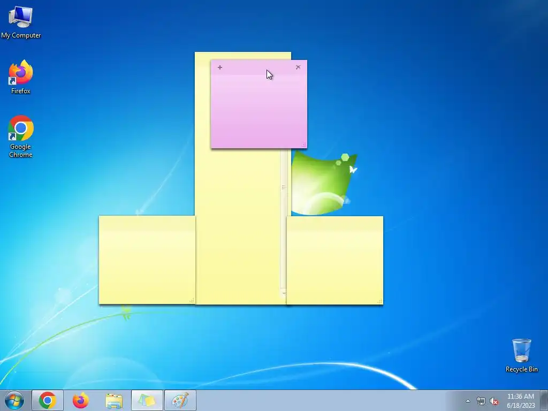548x411 pixels.
Task: Switch to Sticky Notes in the taskbar
Action: (147, 400)
